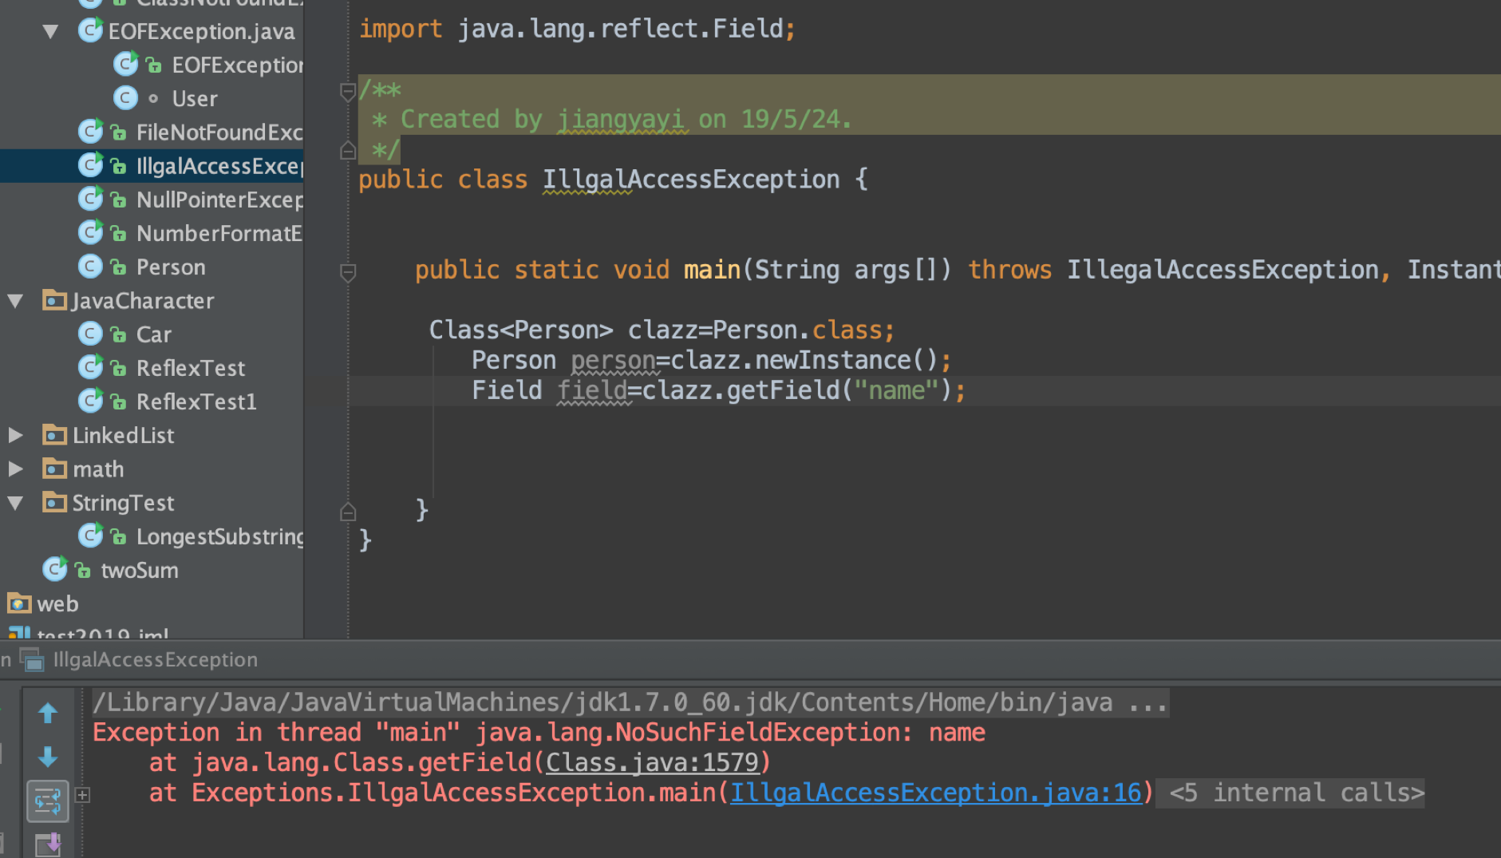Image resolution: width=1501 pixels, height=858 pixels.
Task: Click the web folder icon
Action: click(x=20, y=603)
